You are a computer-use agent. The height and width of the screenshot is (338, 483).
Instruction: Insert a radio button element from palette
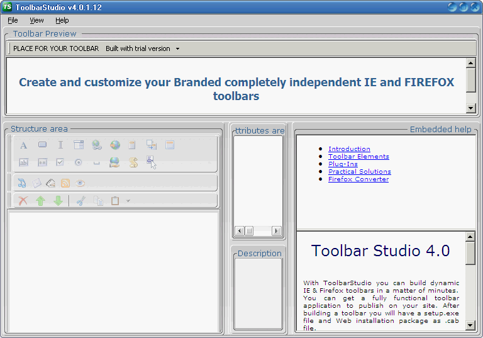[78, 162]
